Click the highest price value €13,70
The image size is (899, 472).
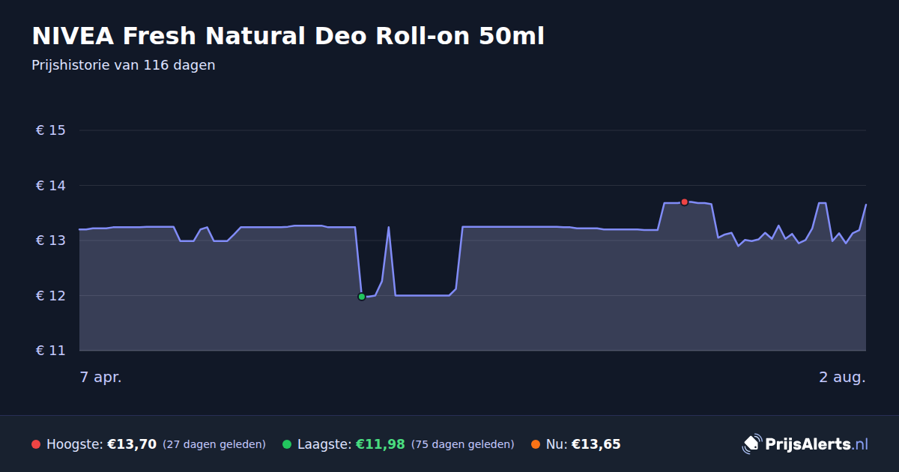coord(132,444)
